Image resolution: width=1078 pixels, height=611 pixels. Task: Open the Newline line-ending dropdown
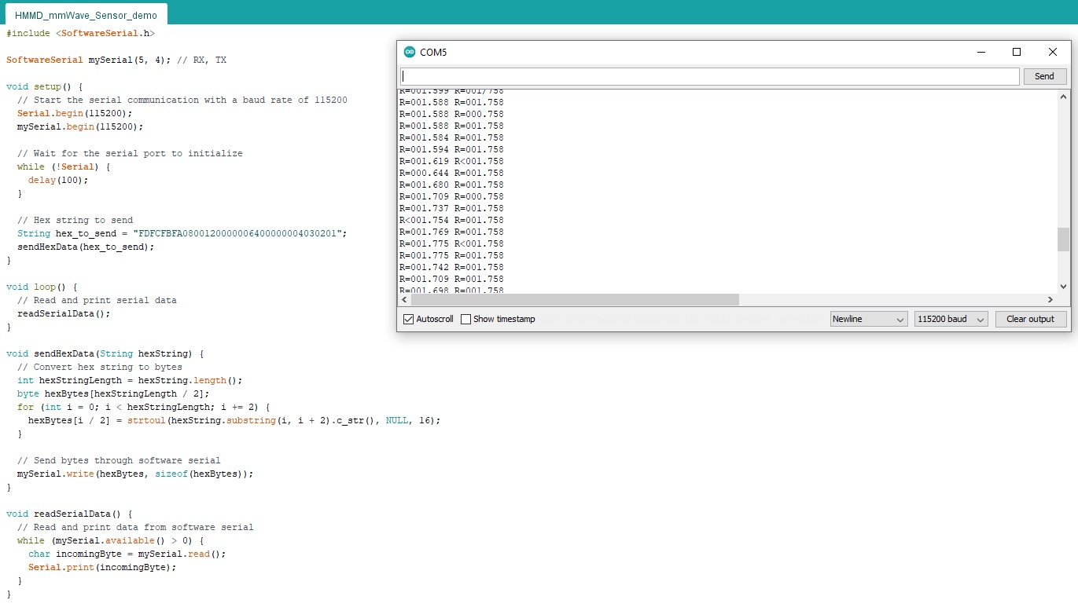coord(868,319)
